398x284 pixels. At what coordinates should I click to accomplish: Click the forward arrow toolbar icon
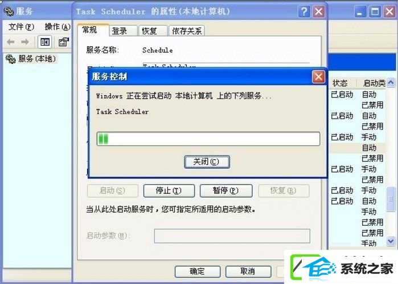point(25,42)
